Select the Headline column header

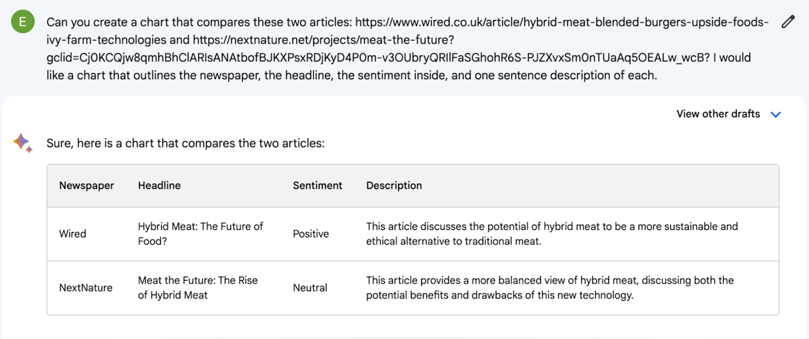click(159, 185)
